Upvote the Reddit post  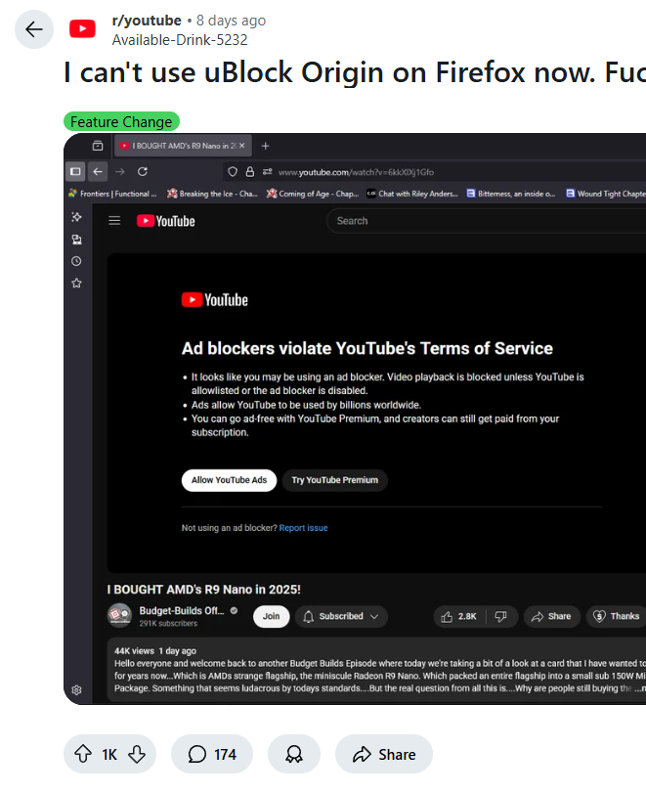(x=83, y=754)
